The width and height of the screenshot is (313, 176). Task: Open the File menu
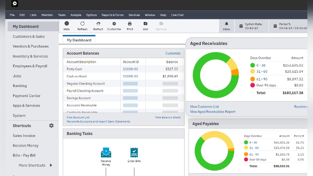pyautogui.click(x=12, y=15)
